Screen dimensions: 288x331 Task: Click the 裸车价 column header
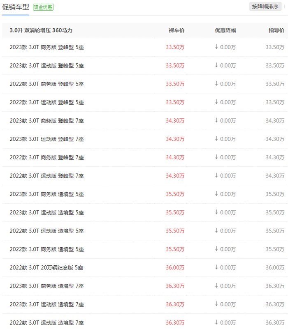coord(177,30)
